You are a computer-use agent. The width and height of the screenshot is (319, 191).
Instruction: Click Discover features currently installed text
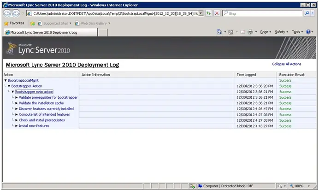tap(46, 109)
